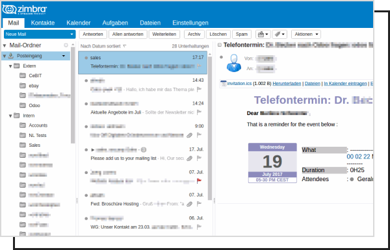
Task: Open the Aktionen dropdown menu
Action: 306,34
